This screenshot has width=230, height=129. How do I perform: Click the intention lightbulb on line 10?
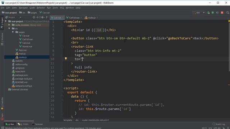(66, 58)
